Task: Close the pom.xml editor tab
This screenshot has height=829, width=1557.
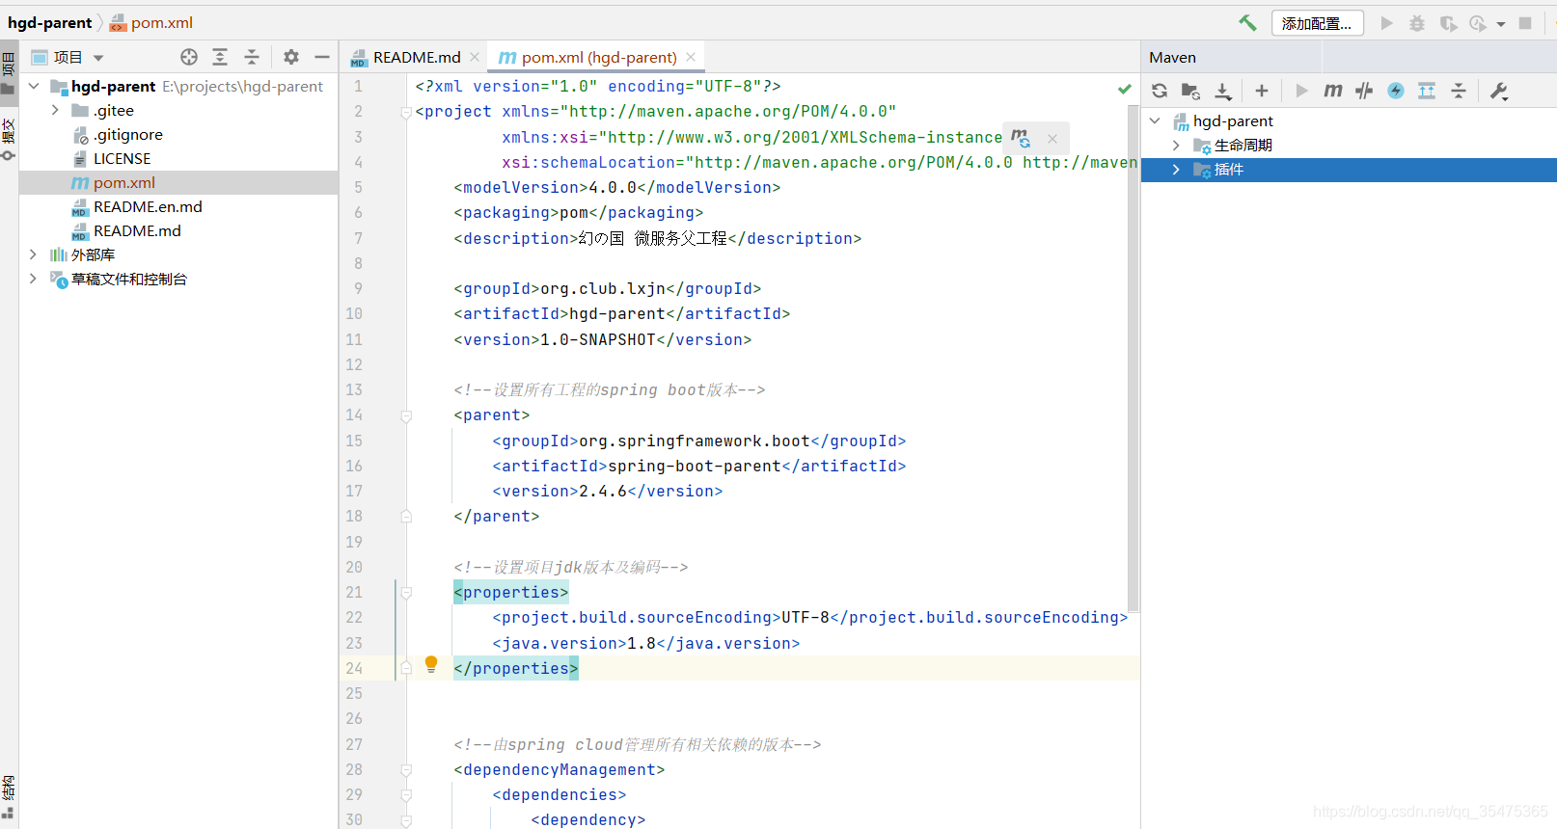Action: click(x=691, y=57)
